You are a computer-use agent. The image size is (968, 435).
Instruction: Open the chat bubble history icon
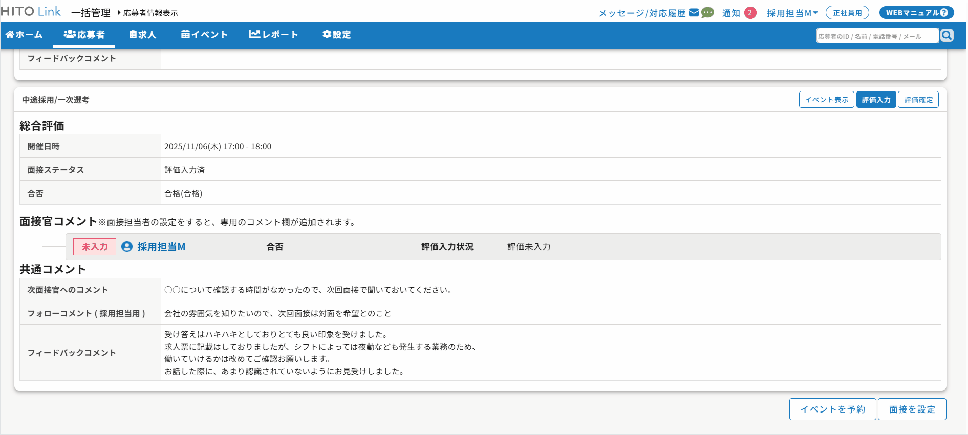click(x=707, y=13)
